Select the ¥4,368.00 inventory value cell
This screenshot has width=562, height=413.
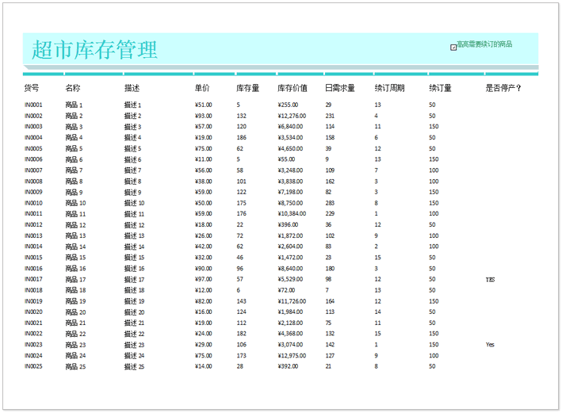tap(290, 334)
